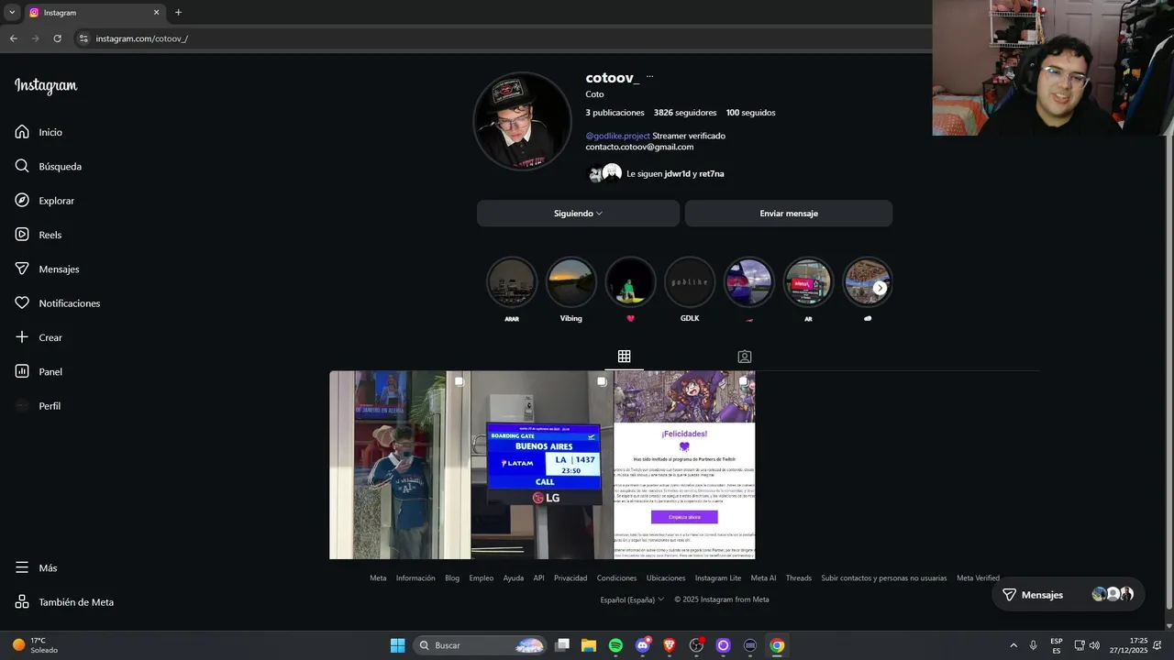View cotoov_ profile picture
The width and height of the screenshot is (1174, 660).
click(x=522, y=121)
